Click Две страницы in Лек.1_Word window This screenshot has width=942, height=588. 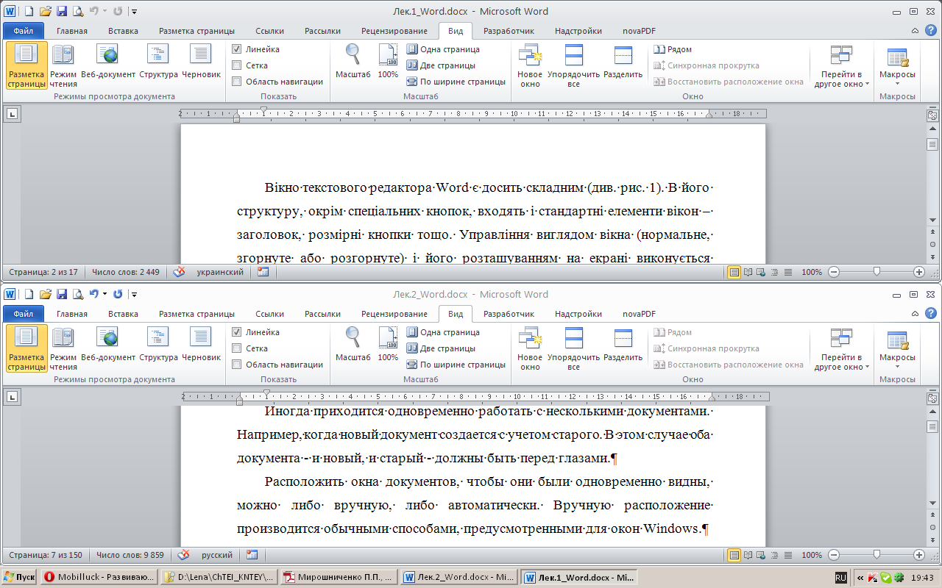tap(441, 65)
